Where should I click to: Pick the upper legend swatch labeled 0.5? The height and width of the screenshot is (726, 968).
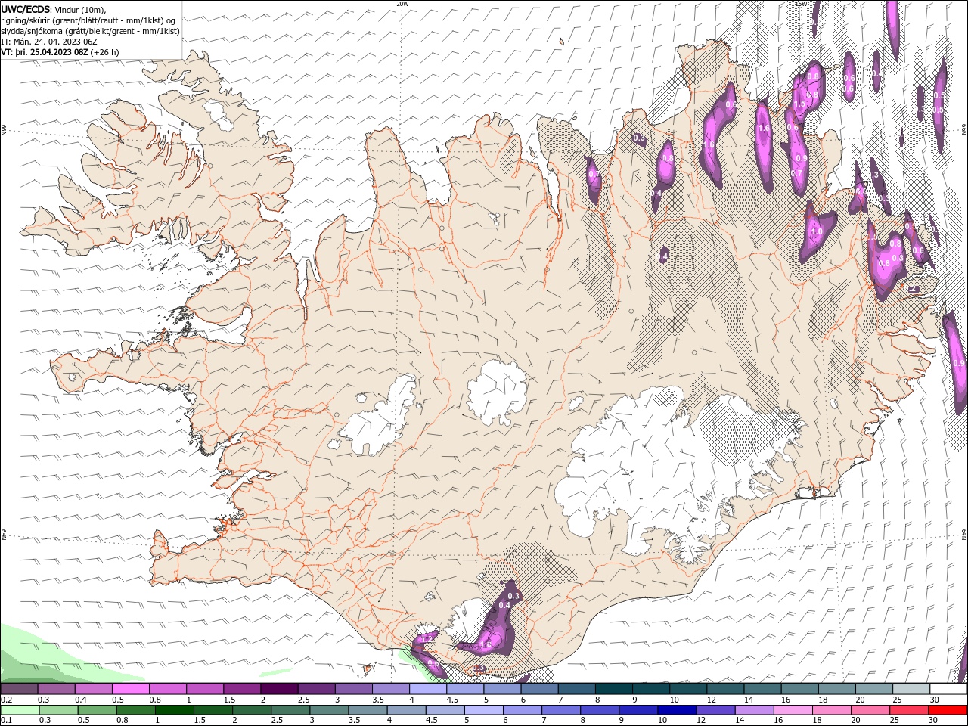point(130,689)
